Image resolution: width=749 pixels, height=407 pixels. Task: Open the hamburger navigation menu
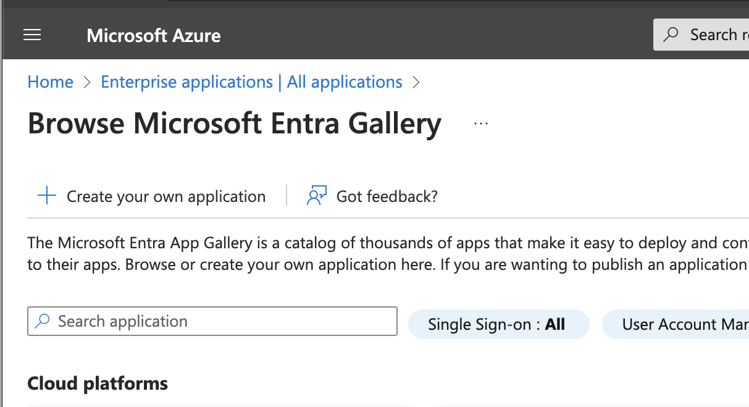[x=32, y=35]
